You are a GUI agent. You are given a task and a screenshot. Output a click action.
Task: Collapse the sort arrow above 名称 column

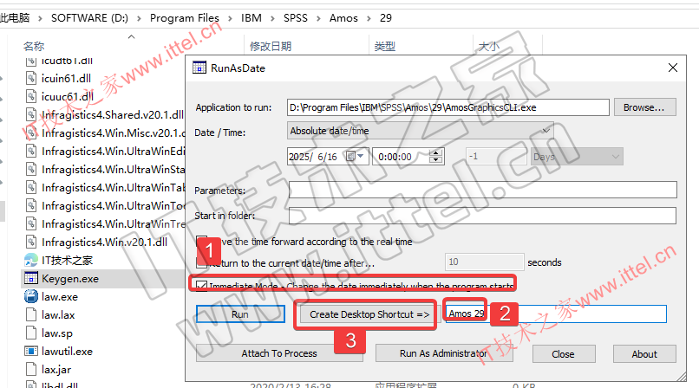pos(131,37)
